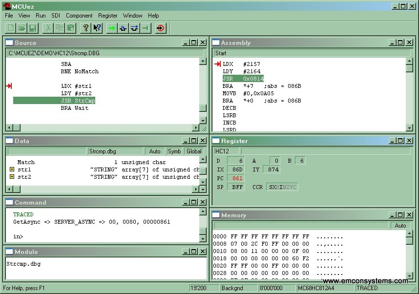
Task: Open the Component menu
Action: pyautogui.click(x=79, y=16)
